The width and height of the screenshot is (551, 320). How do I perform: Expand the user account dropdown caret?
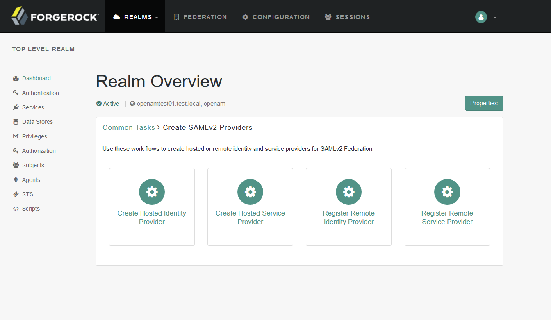495,18
